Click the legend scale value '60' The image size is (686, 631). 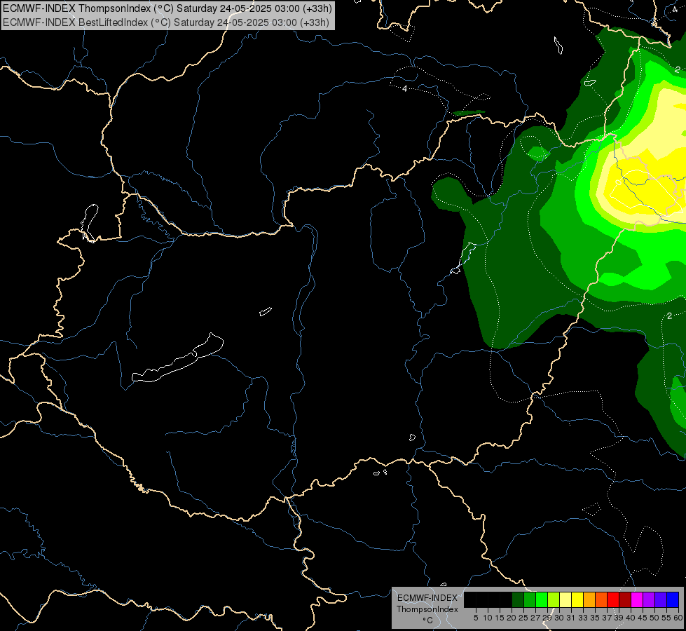click(x=678, y=618)
